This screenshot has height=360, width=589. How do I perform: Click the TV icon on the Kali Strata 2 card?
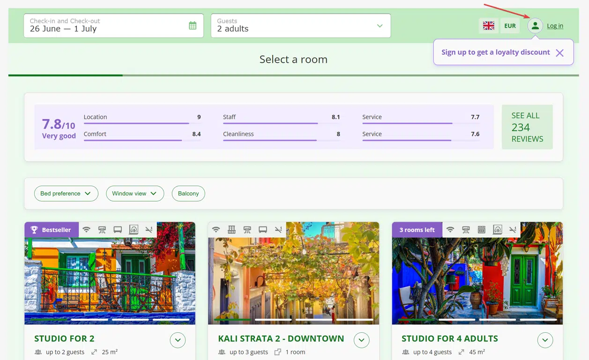coord(263,230)
